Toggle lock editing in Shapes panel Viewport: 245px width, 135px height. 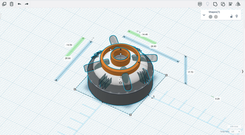click(x=231, y=16)
